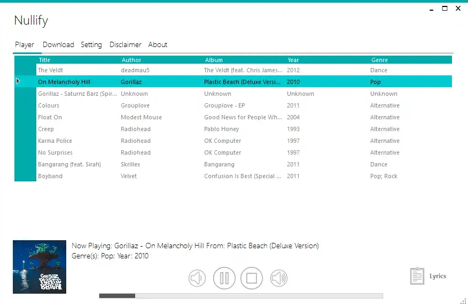Click the album Pablo Honey
The height and width of the screenshot is (306, 468).
point(222,129)
